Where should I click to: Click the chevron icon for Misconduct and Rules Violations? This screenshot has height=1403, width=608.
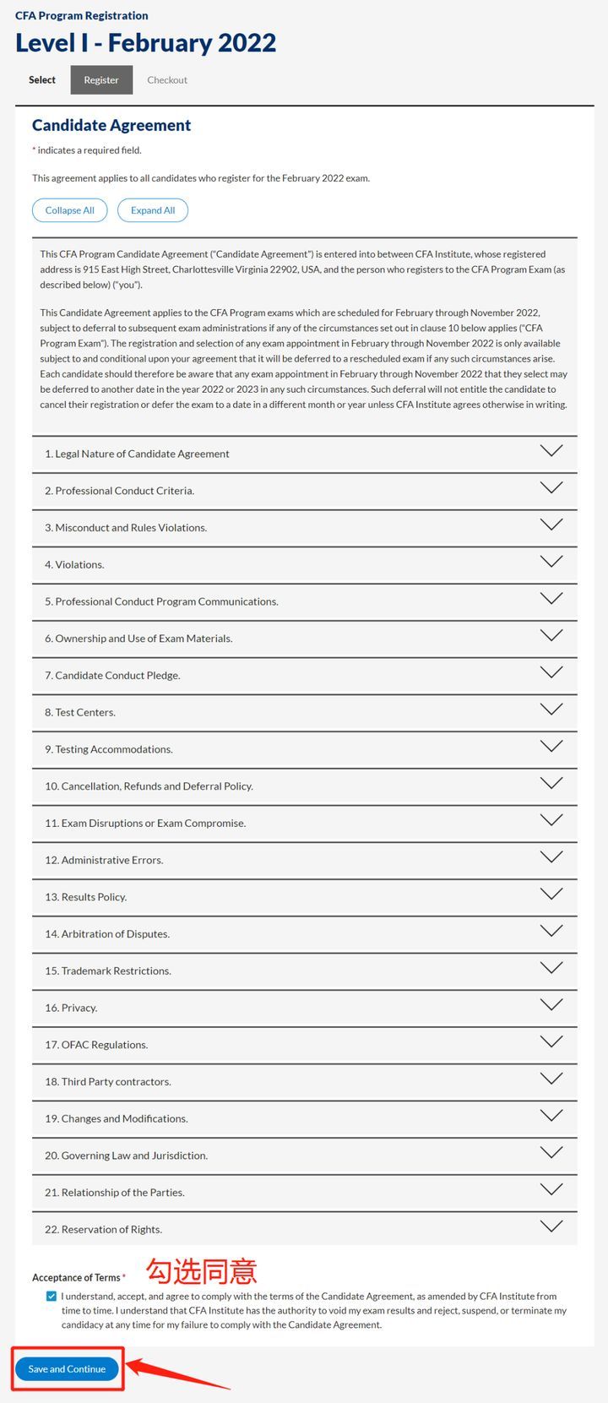[x=551, y=525]
